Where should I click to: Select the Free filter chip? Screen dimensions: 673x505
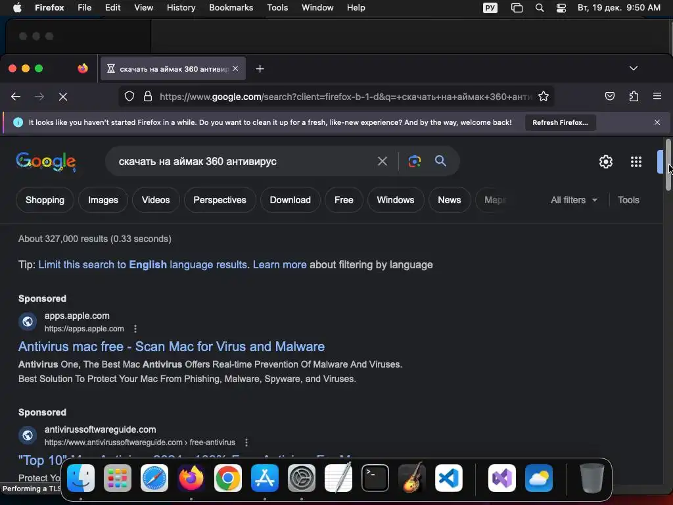(x=344, y=200)
